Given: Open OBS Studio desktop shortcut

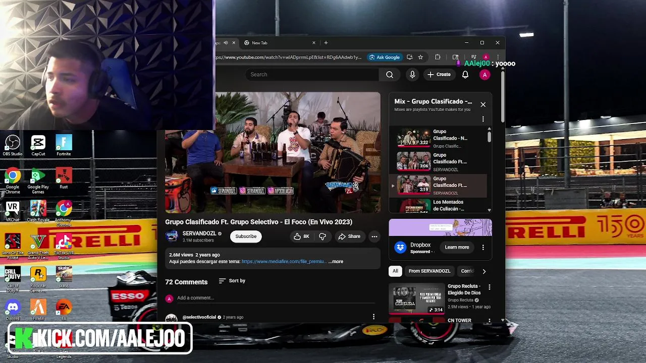Looking at the screenshot, I should (x=13, y=146).
